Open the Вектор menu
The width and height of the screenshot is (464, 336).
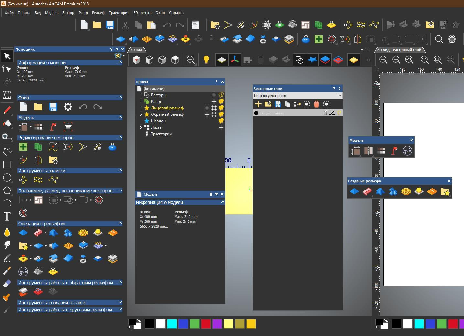coord(68,13)
